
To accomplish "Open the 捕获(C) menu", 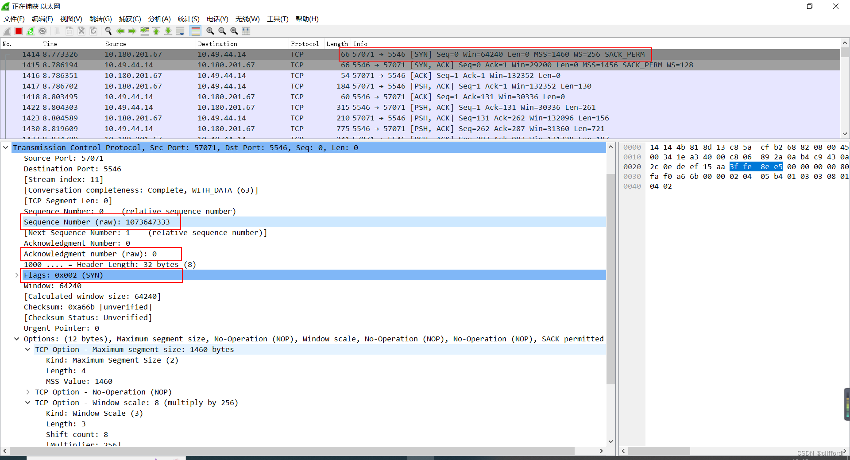I will [130, 19].
